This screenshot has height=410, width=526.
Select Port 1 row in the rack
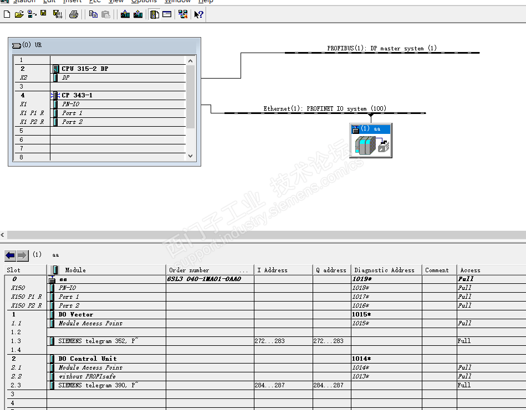tap(101, 113)
